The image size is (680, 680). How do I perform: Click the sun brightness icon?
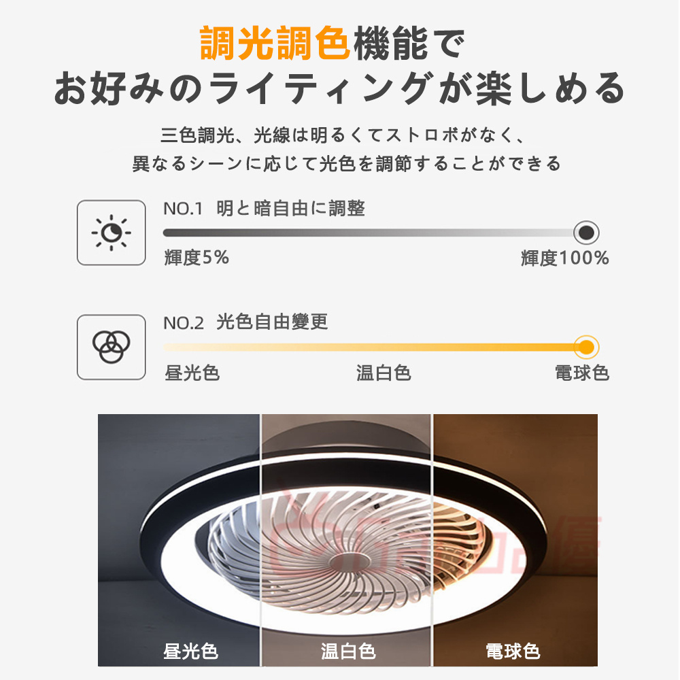(111, 233)
